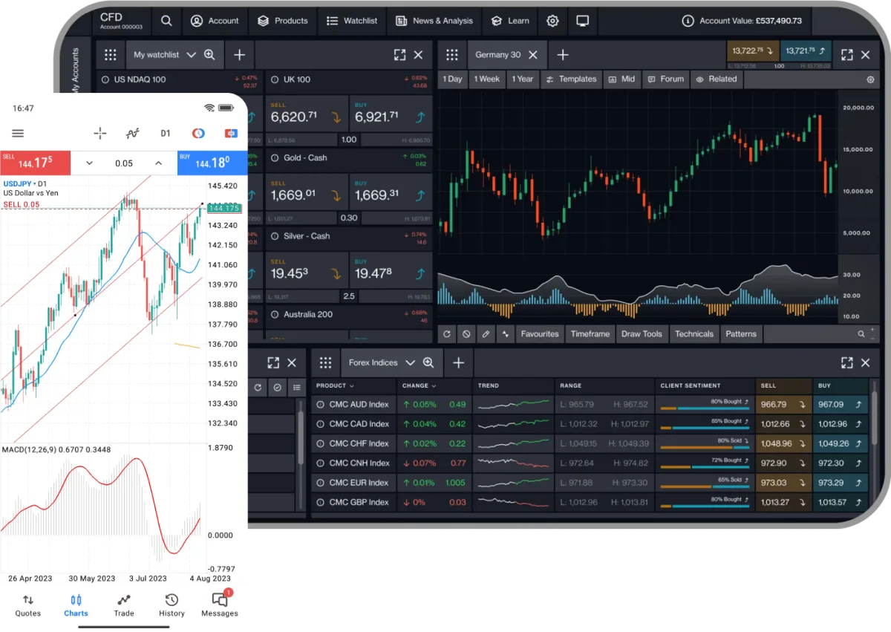
Task: Open indicators icon in mobile app
Action: [133, 134]
